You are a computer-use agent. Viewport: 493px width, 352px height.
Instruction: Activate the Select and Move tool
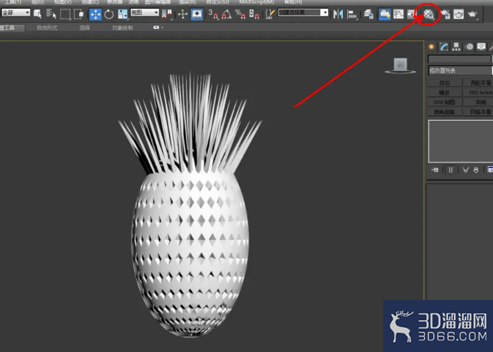(95, 15)
